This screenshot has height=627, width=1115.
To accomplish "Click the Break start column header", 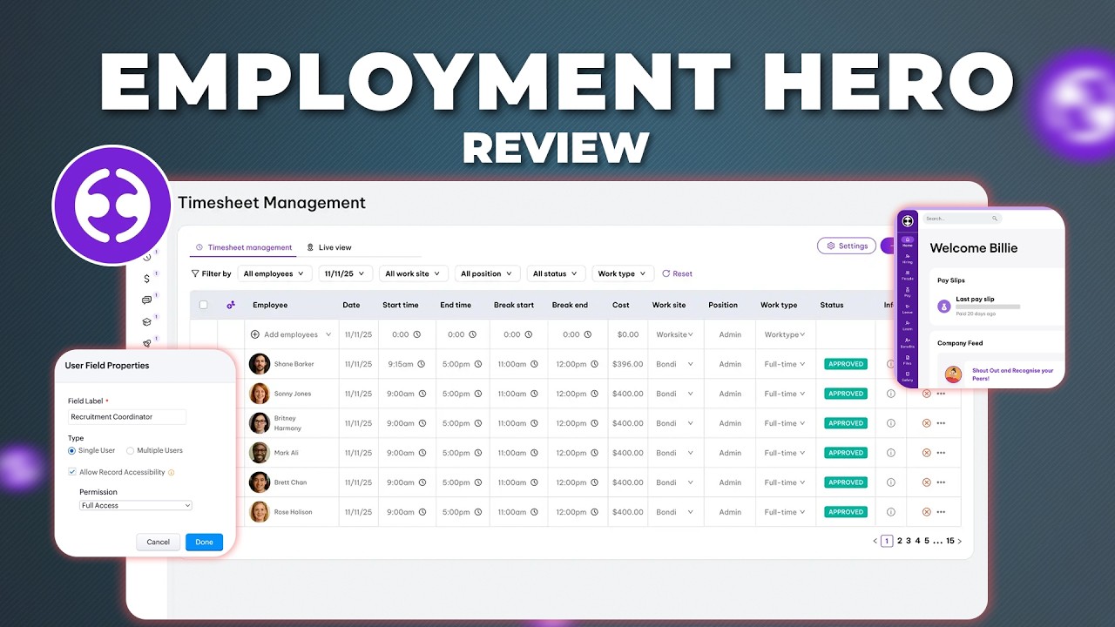I will (x=514, y=305).
